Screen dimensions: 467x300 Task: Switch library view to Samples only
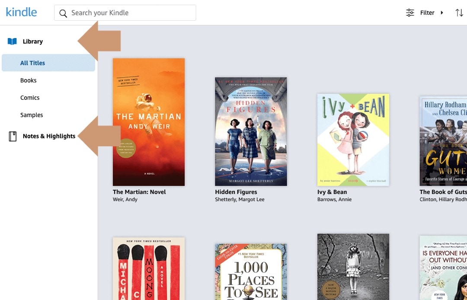click(32, 115)
